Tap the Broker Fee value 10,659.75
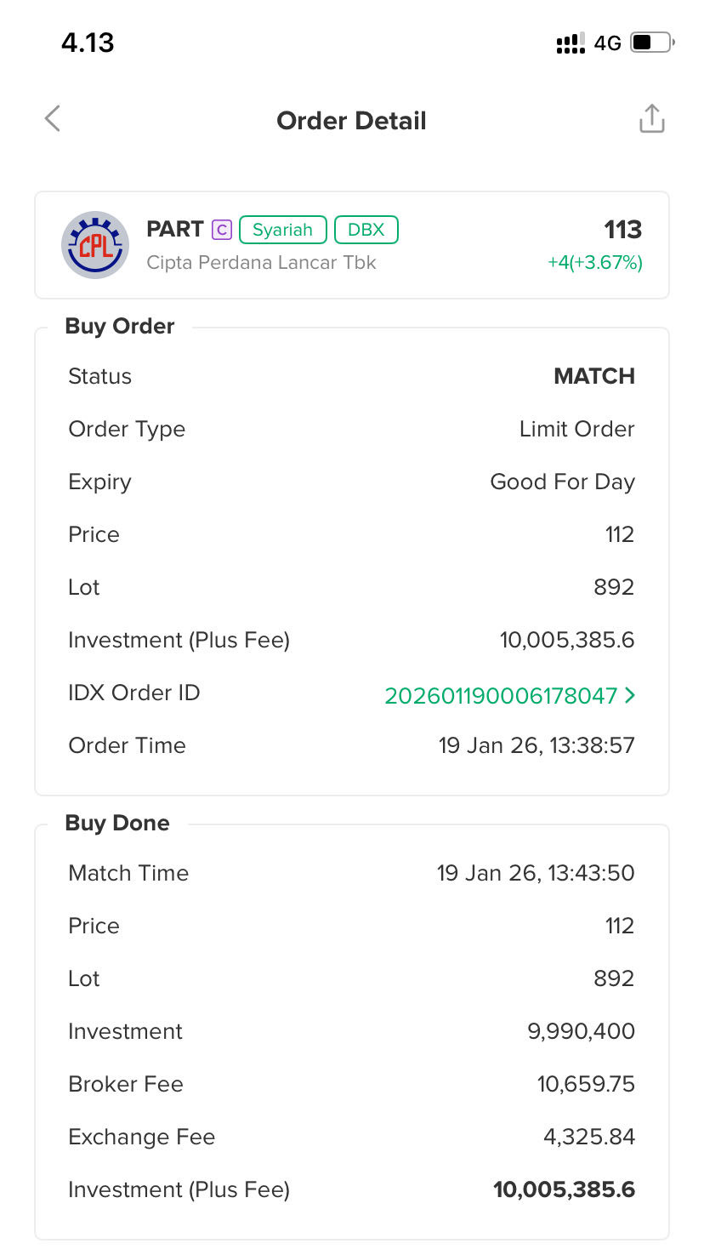Screen dimensions: 704x1249 tap(586, 1084)
